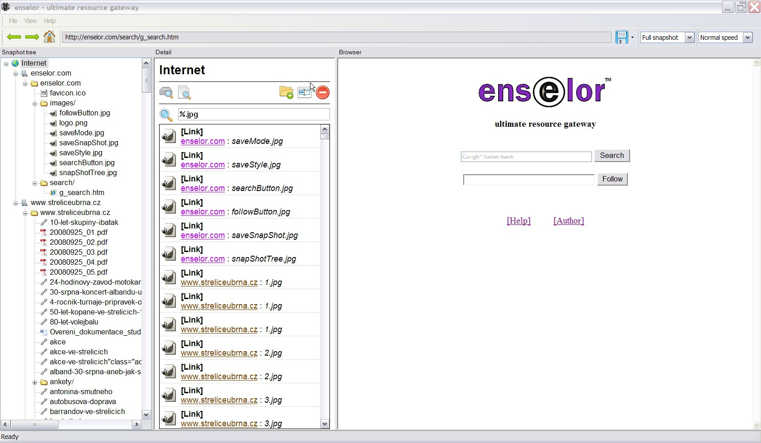Click the tree scrollbar down arrow
This screenshot has width=761, height=443.
click(x=146, y=414)
